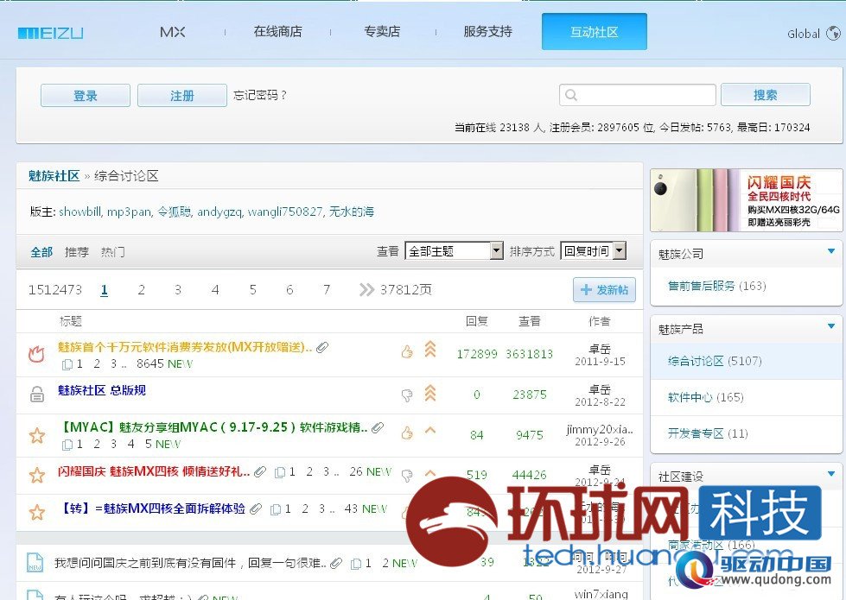Collapse the 魅族公司 sidebar section
This screenshot has height=600, width=846.
pyautogui.click(x=831, y=251)
